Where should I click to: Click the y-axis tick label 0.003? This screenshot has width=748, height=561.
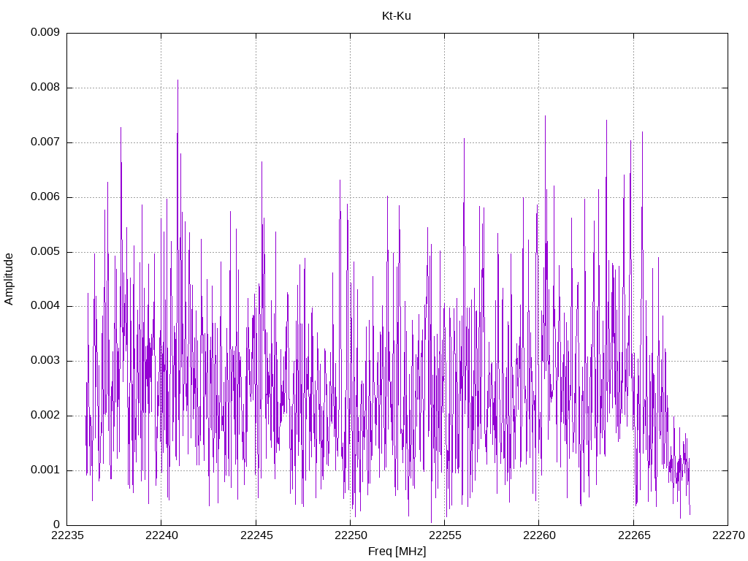tap(45, 361)
